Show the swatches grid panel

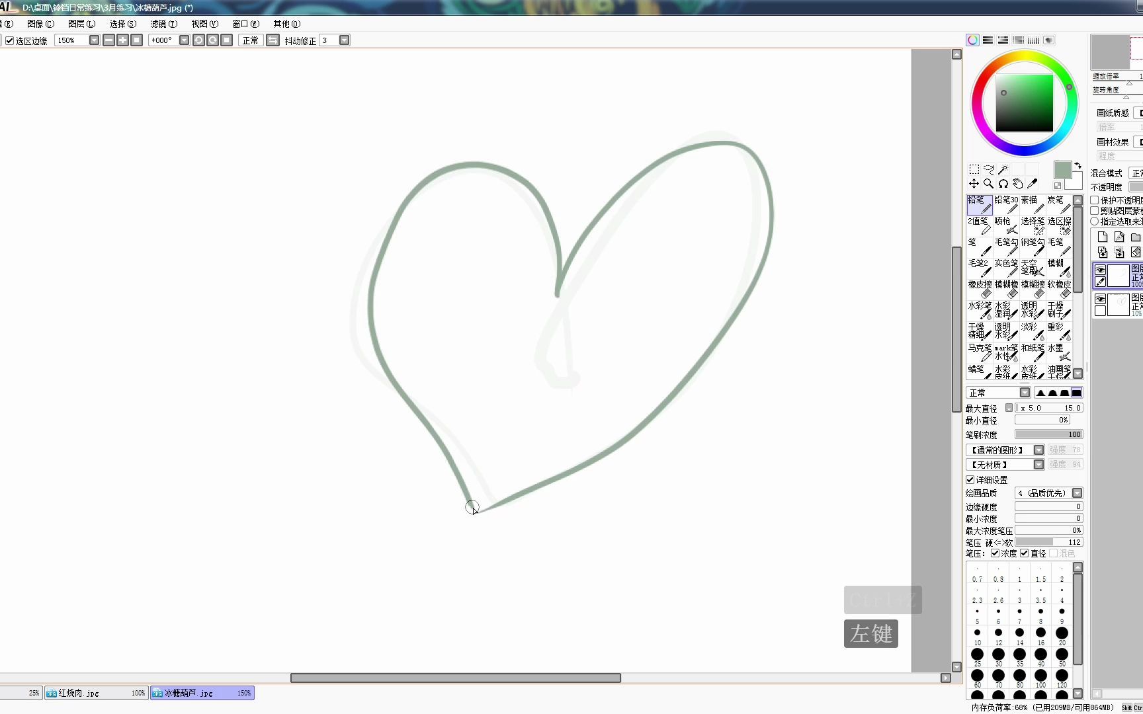[1033, 40]
